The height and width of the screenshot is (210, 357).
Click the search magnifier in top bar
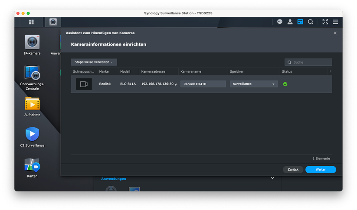(311, 22)
